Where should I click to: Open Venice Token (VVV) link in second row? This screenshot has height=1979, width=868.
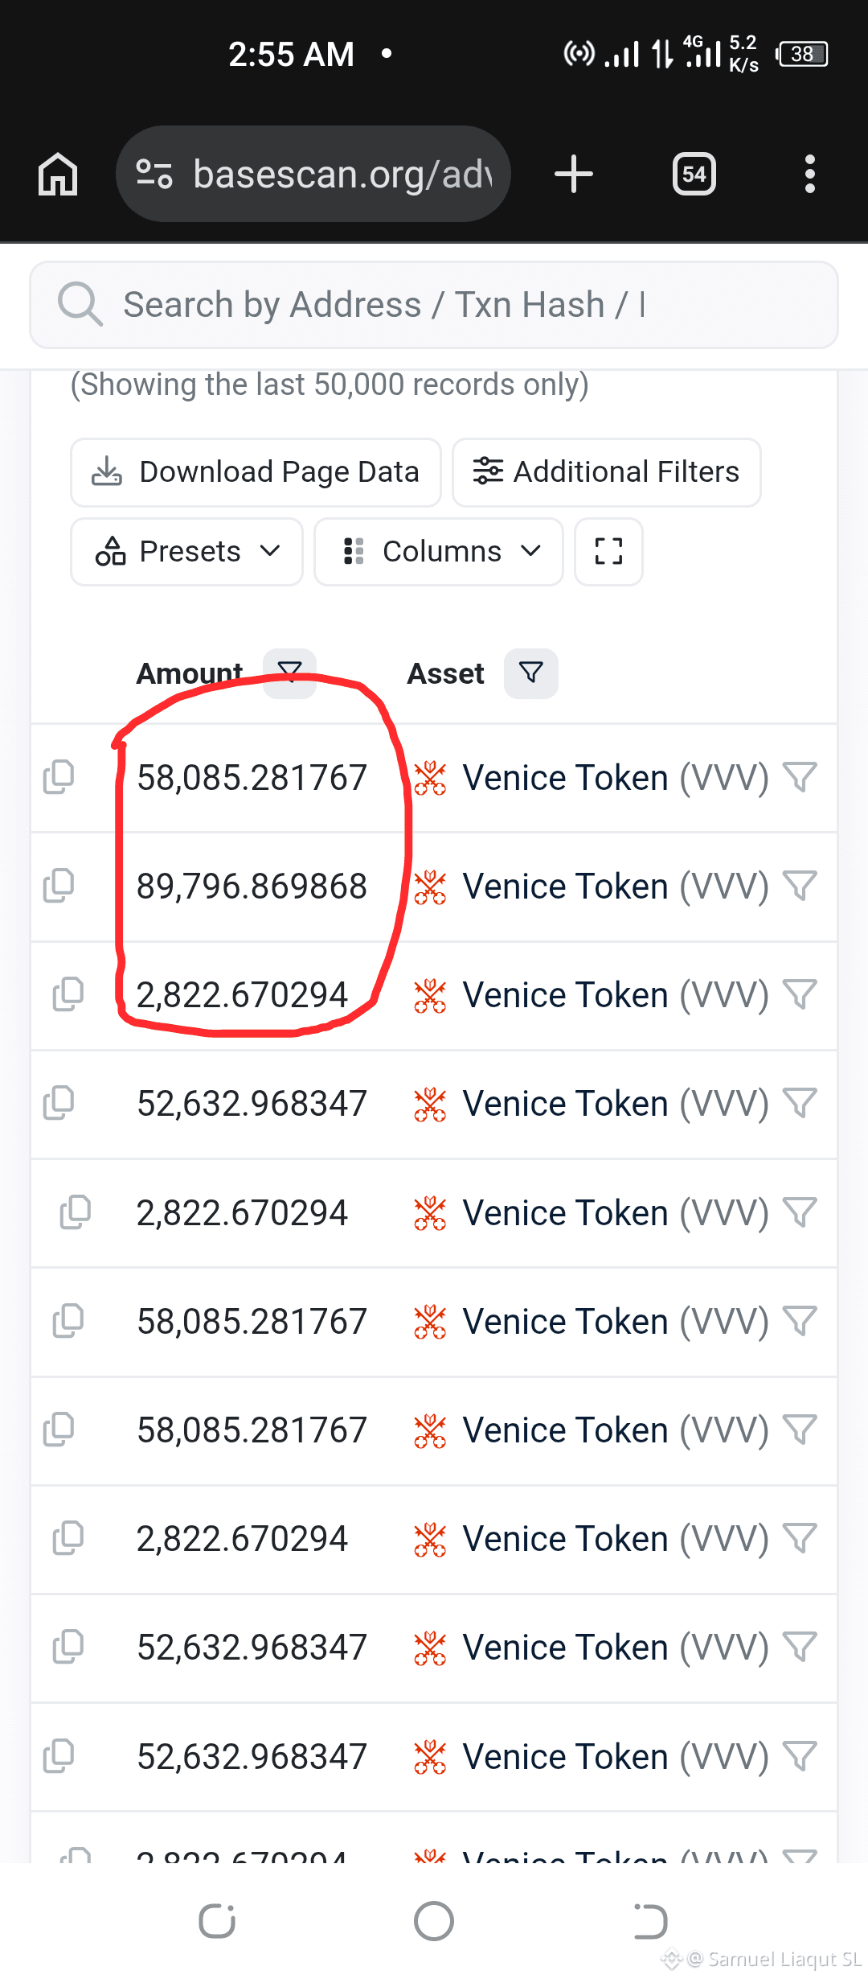[616, 887]
